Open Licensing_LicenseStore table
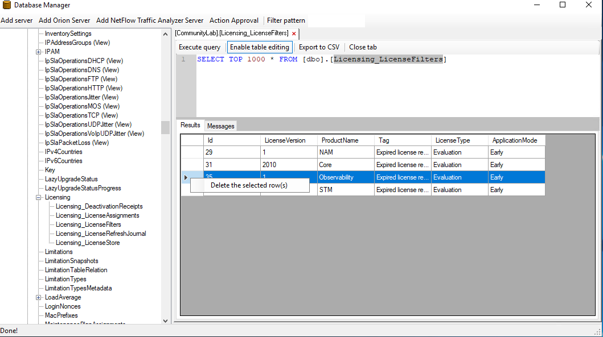Screen dimensions: 603x337 click(x=88, y=243)
